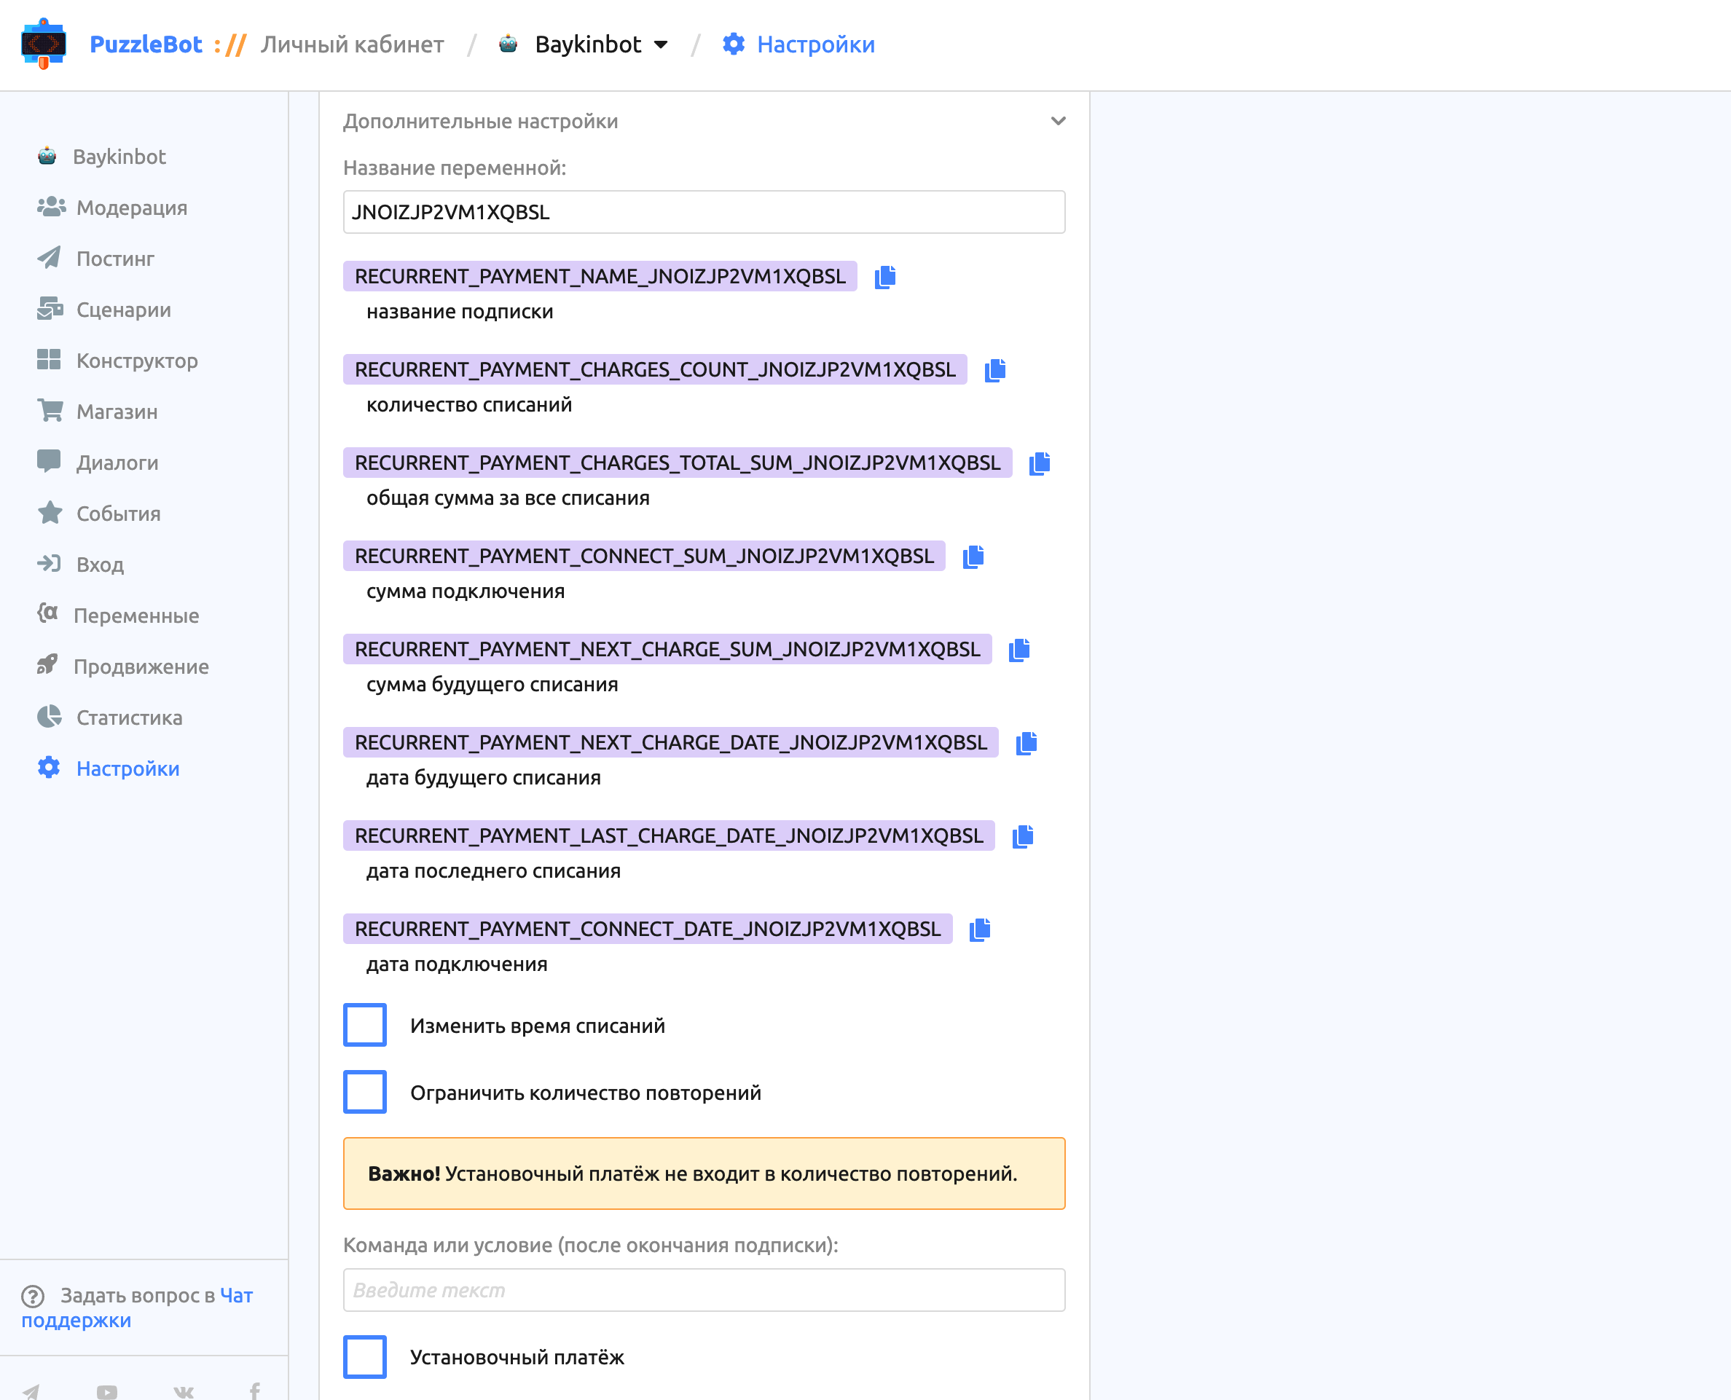This screenshot has width=1731, height=1400.
Task: Collapse the Дополнительные настройки section
Action: (1059, 121)
